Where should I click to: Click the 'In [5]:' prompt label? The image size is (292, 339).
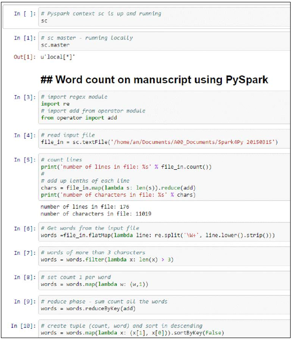(25, 160)
